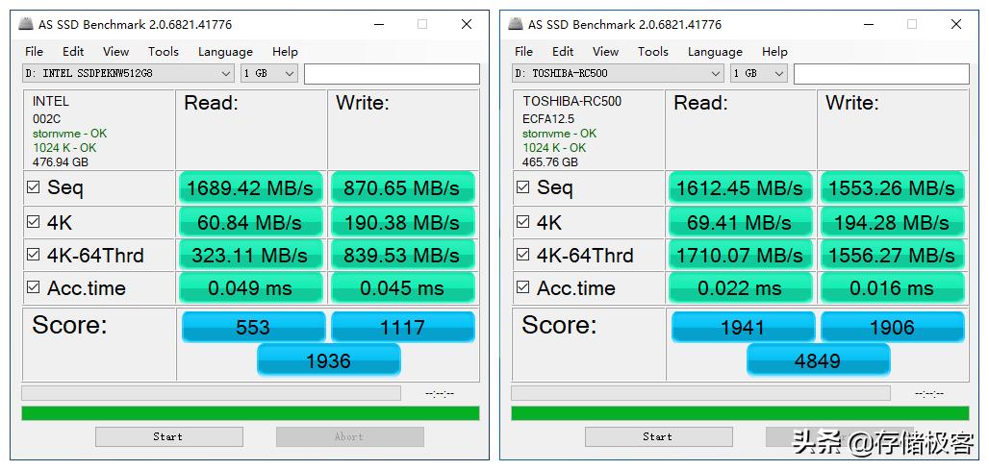Click the green progress bar in the TOSHIBA window
Image resolution: width=989 pixels, height=470 pixels.
740,413
